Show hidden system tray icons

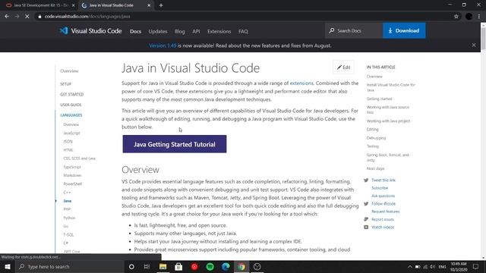(x=410, y=266)
